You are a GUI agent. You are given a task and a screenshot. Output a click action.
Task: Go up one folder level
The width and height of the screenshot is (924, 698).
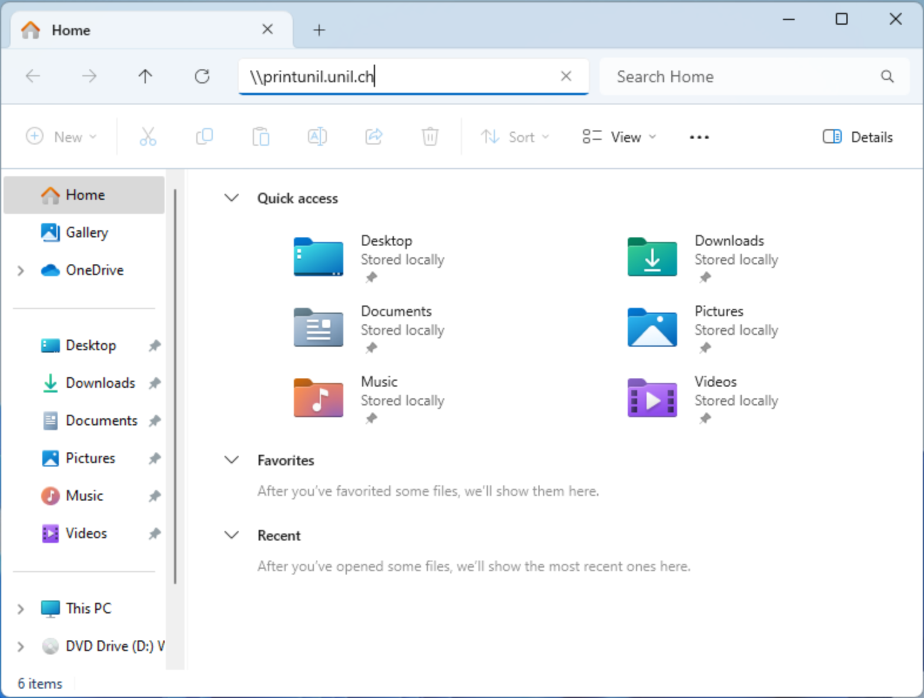point(145,76)
